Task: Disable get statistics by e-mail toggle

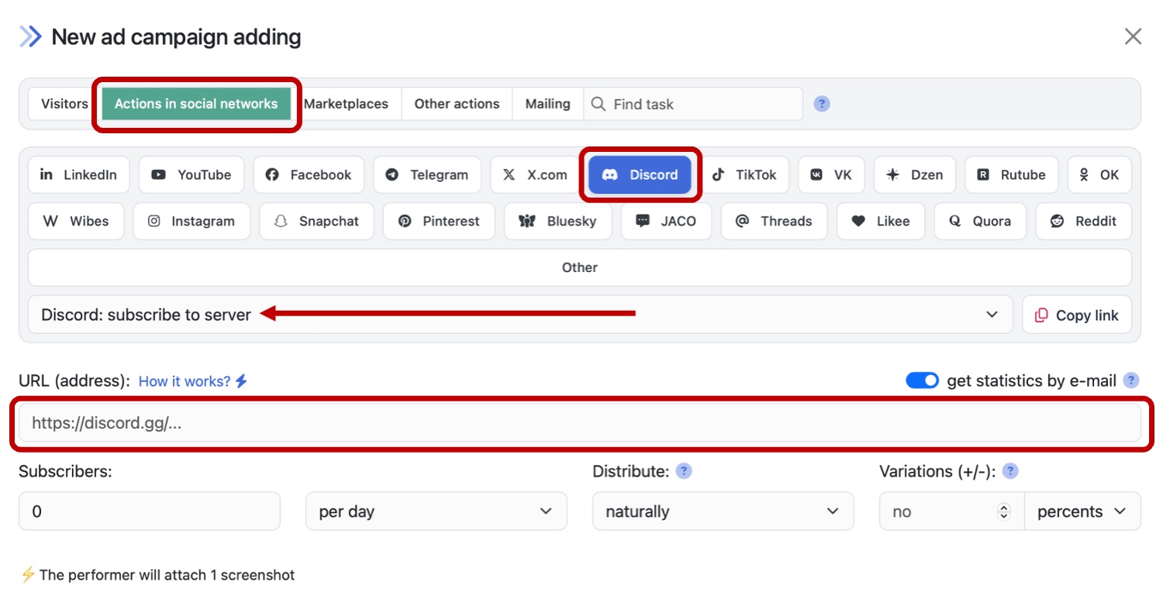Action: tap(922, 380)
